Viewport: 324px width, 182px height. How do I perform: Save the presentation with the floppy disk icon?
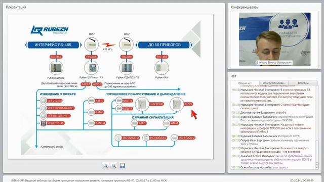click(123, 166)
